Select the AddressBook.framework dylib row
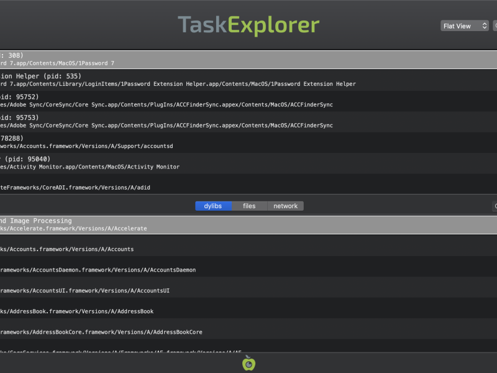Screen dimensions: 497x373 [x=248, y=308]
